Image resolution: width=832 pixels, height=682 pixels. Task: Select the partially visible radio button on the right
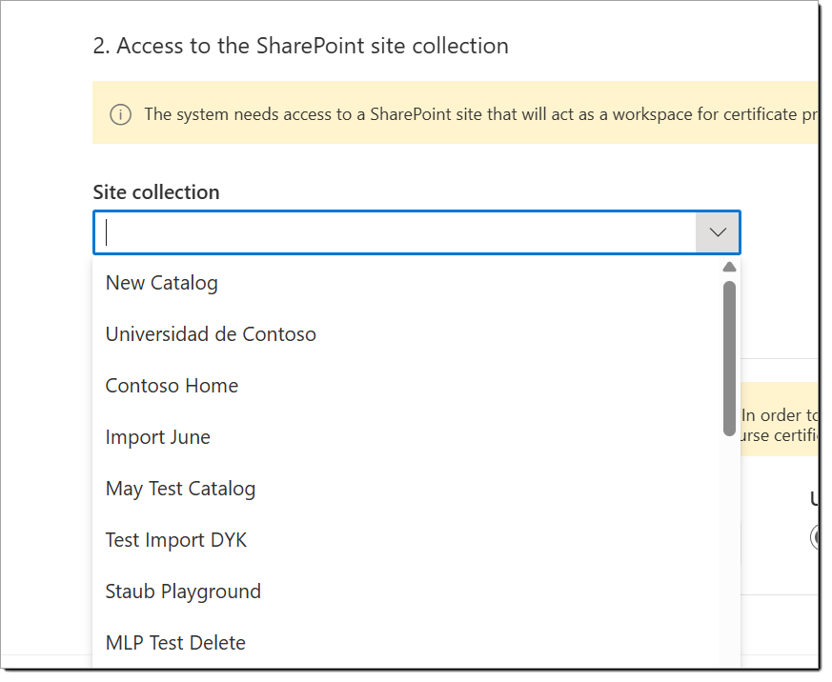point(817,537)
